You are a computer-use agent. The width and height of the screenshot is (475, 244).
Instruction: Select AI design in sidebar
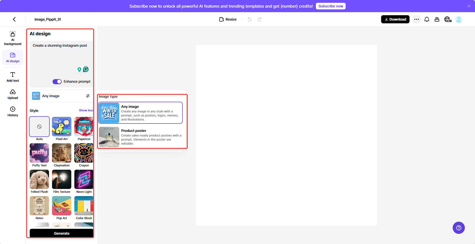[x=13, y=58]
